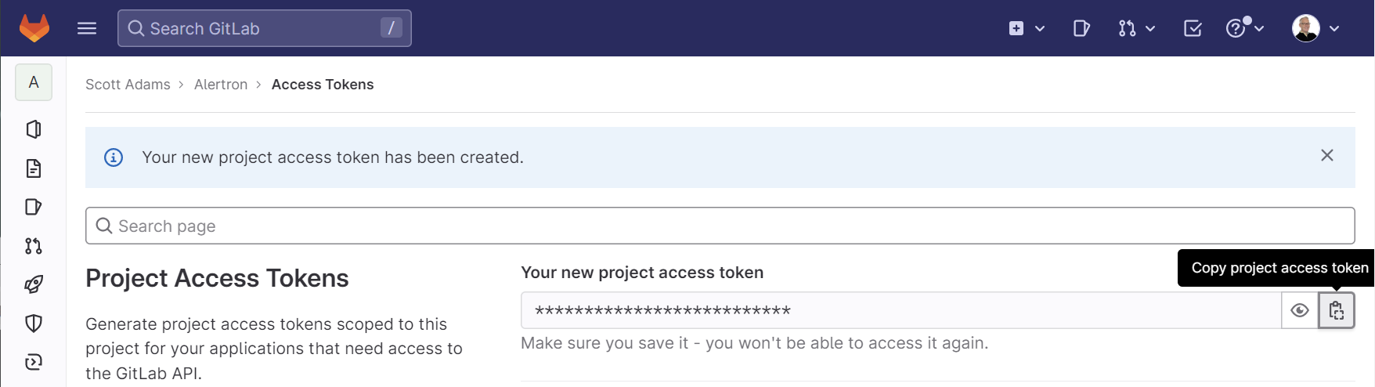Open CI/CD rocket icon in sidebar
The width and height of the screenshot is (1375, 387).
(34, 284)
